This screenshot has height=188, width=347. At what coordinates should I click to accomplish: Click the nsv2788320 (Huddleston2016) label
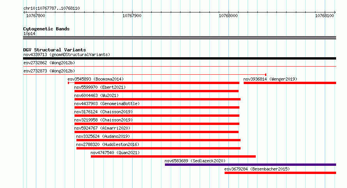click(108, 144)
